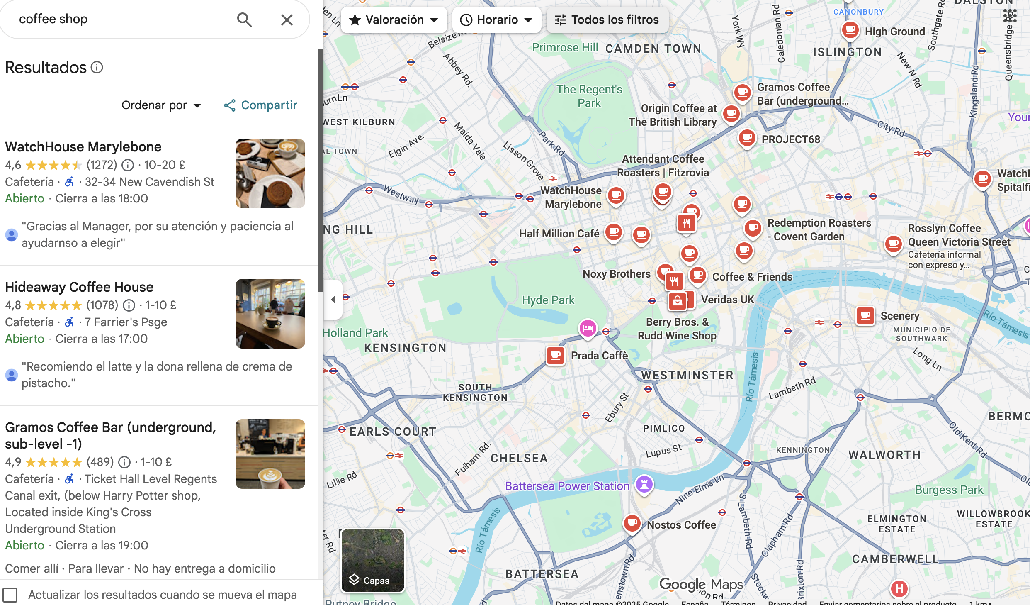Click the Compartir link
Viewport: 1030px width, 605px height.
pyautogui.click(x=261, y=105)
